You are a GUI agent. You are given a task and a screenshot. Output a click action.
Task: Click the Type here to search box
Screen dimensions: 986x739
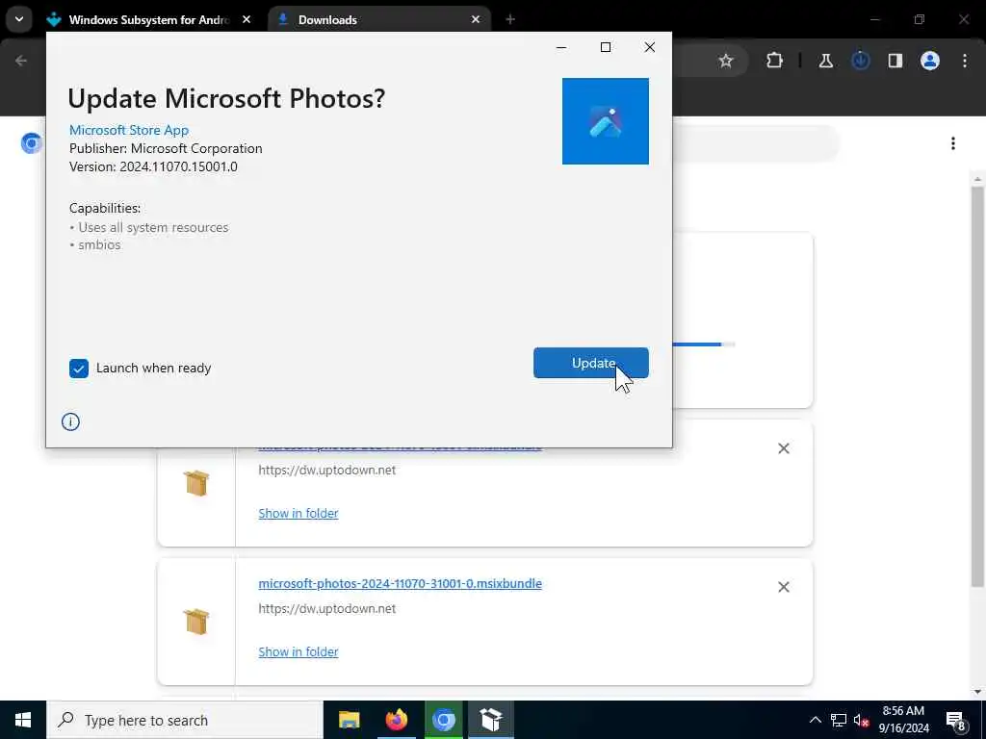pos(185,720)
